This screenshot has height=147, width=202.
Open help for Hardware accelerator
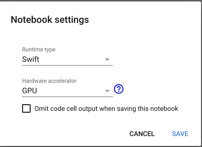(118, 89)
